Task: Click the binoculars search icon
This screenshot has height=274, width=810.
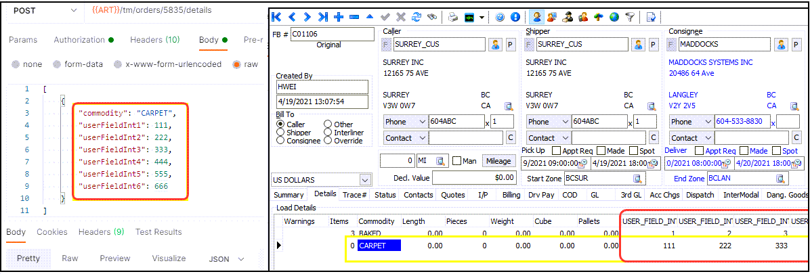Action: point(432,17)
